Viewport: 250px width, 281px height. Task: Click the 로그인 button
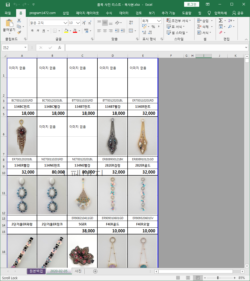pos(192,4)
